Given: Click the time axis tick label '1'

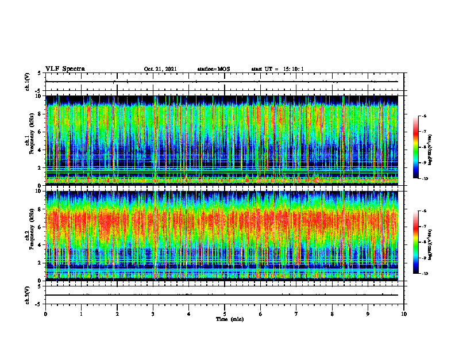Looking at the screenshot, I should coord(81,314).
